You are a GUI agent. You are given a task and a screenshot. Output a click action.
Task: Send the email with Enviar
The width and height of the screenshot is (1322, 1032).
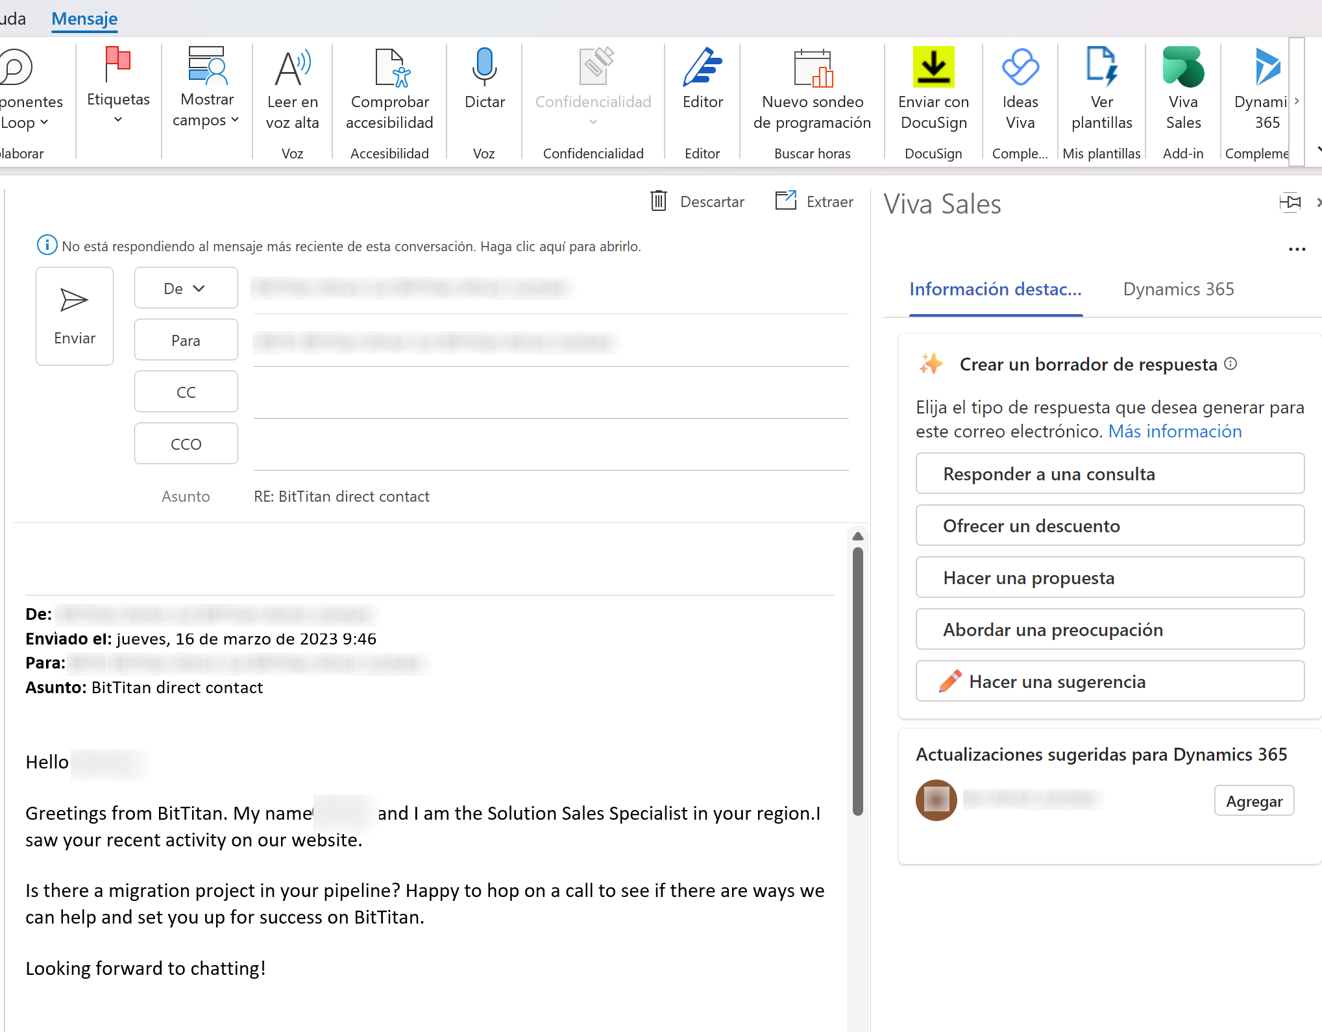pyautogui.click(x=75, y=316)
